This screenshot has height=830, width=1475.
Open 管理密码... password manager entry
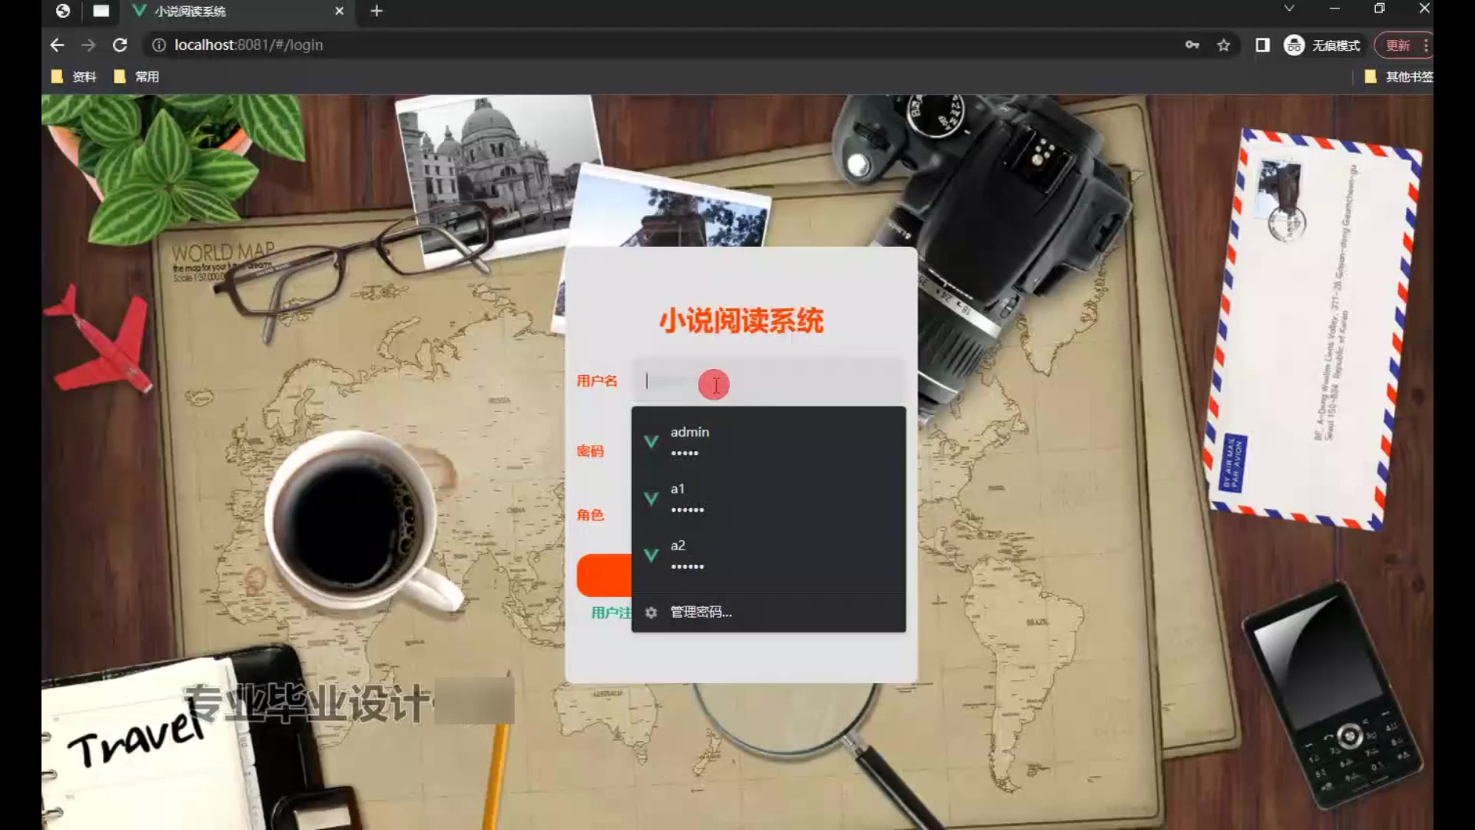click(x=768, y=613)
